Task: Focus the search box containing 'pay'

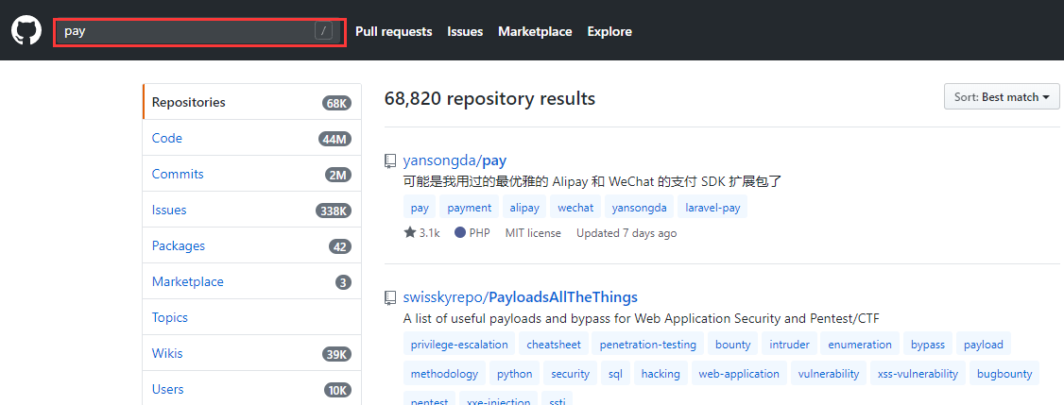Action: click(x=199, y=31)
